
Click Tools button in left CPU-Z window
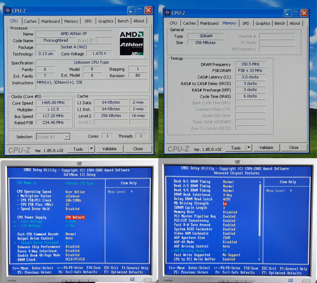78,149
